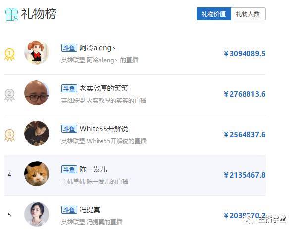This screenshot has width=295, height=232.
Task: Click the 斗鱼 badge next to 阿冷aleng
Action: coord(69,48)
